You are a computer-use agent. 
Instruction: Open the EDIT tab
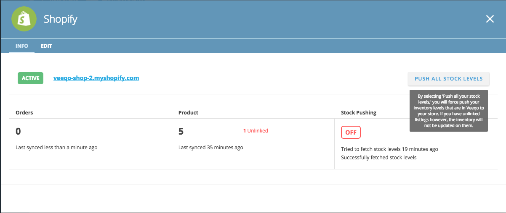coord(46,46)
